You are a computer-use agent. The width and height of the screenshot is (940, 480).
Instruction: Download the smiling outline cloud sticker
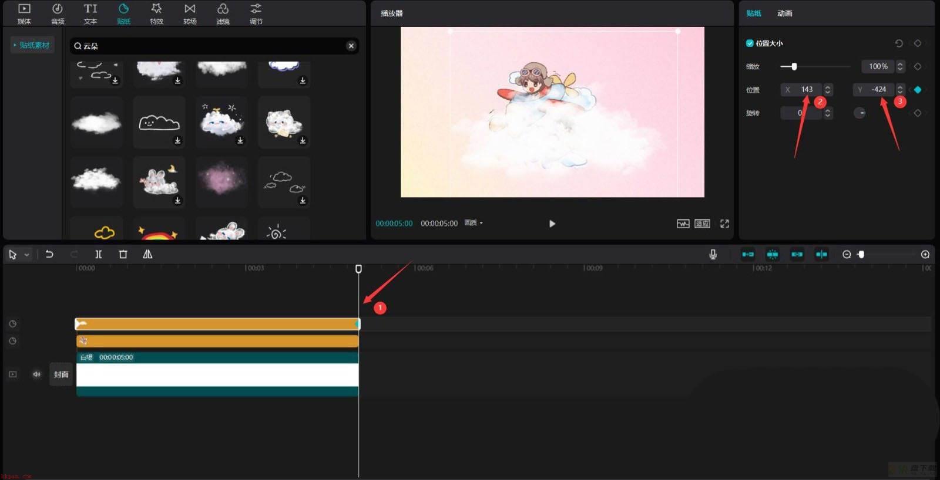[x=177, y=141]
